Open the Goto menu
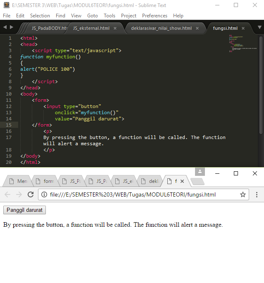Image resolution: width=264 pixels, height=283 pixels. click(x=93, y=16)
